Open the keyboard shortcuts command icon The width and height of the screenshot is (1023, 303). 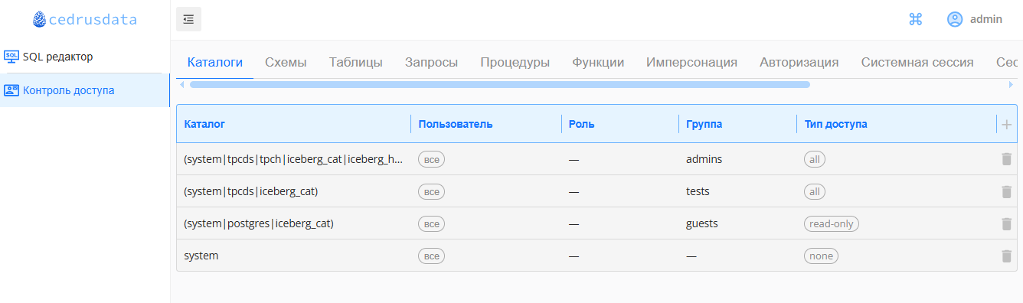pyautogui.click(x=915, y=19)
